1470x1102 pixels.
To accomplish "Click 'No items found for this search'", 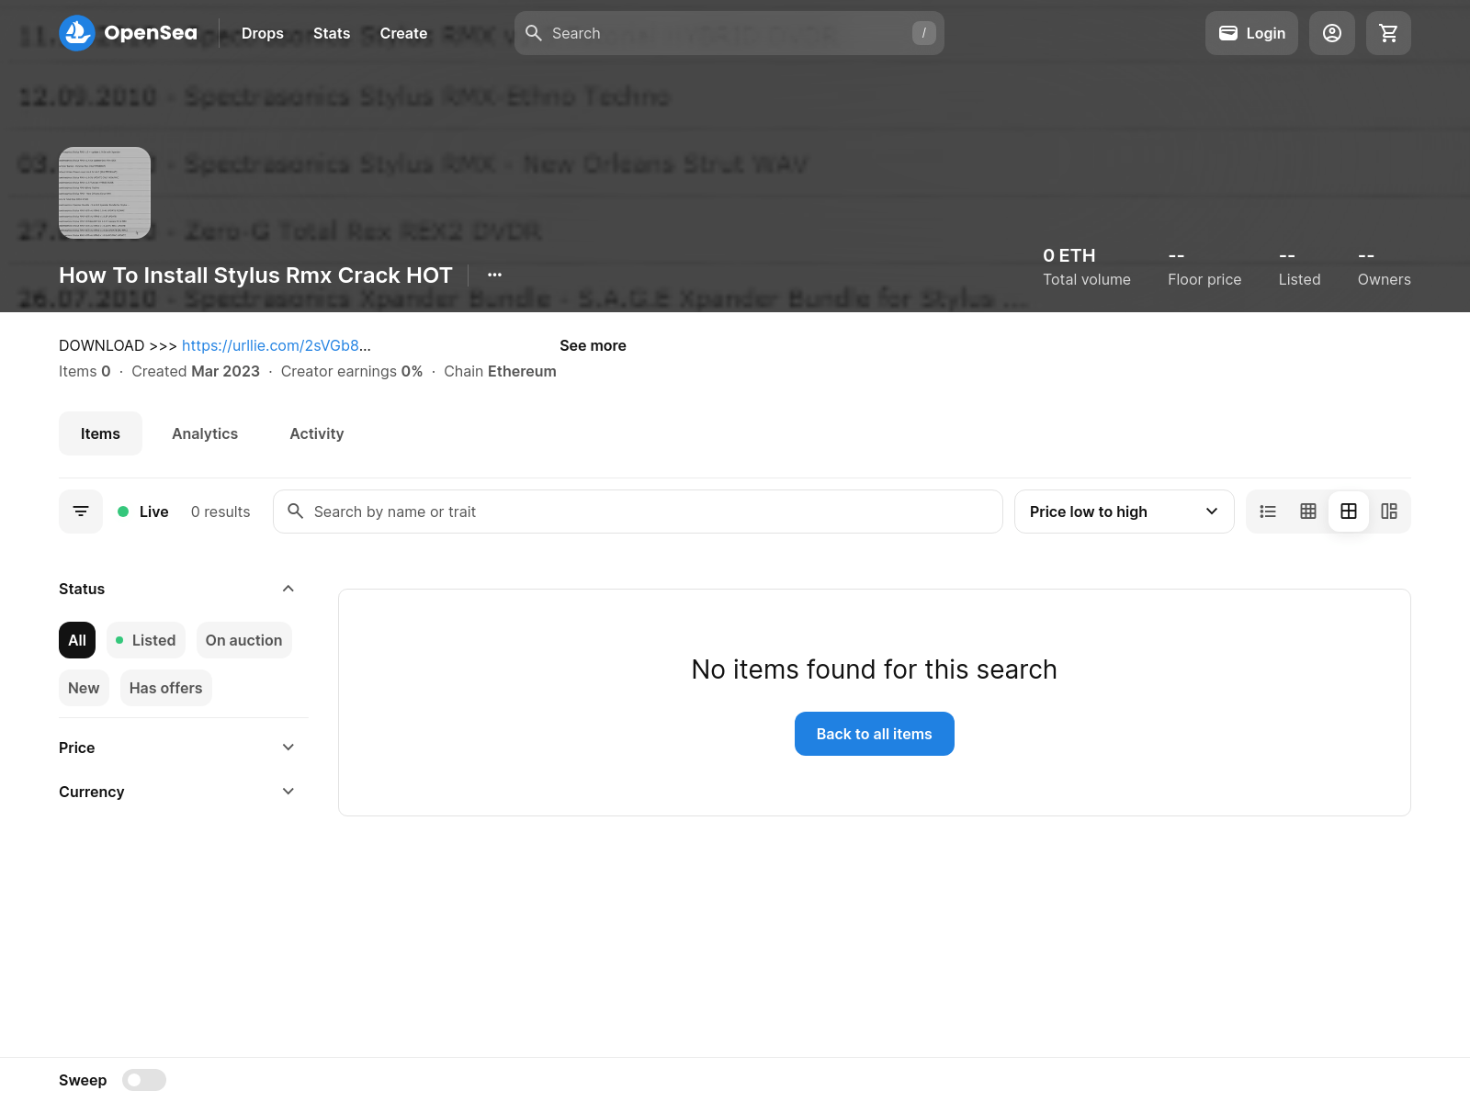I will click(875, 669).
